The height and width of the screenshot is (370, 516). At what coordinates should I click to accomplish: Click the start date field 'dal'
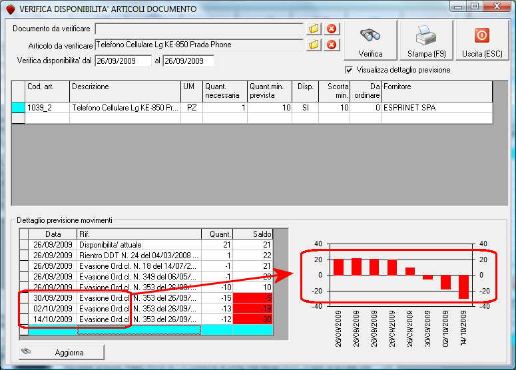[x=123, y=61]
